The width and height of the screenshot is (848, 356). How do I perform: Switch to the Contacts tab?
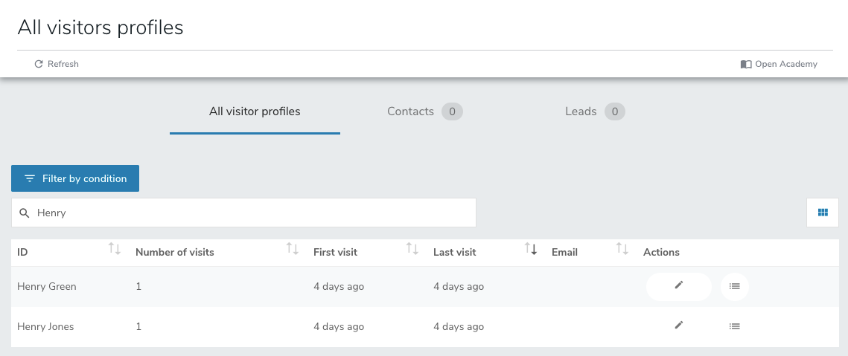[425, 111]
